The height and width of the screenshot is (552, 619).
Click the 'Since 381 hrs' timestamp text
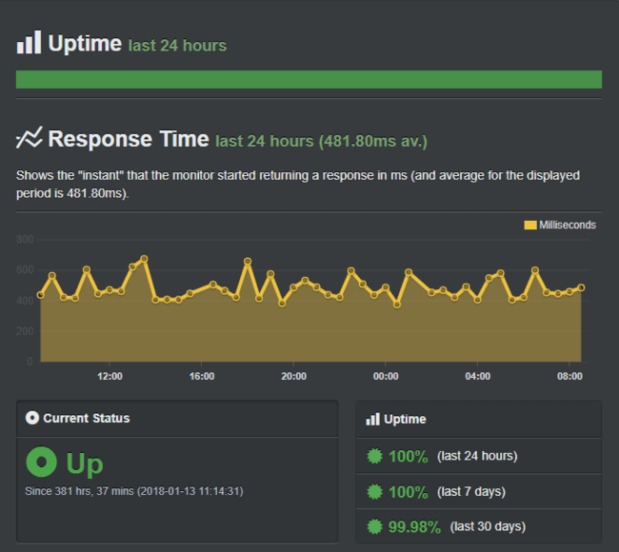(133, 491)
